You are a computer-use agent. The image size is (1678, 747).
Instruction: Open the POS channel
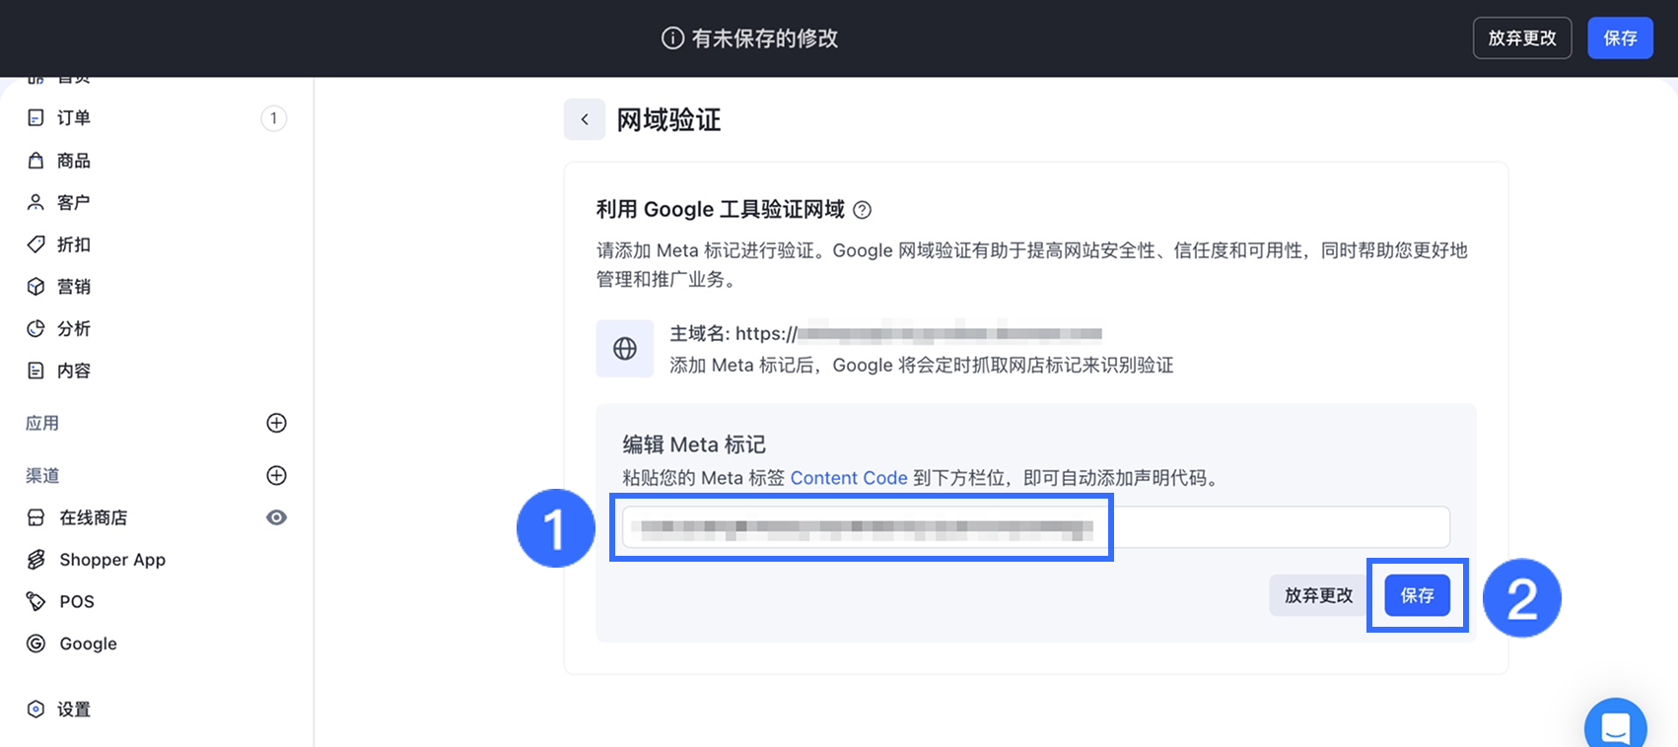(x=76, y=601)
